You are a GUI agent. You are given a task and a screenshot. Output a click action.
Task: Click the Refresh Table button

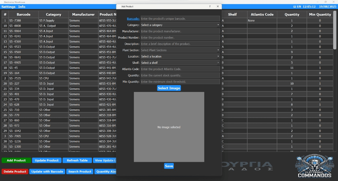77,160
